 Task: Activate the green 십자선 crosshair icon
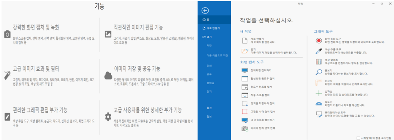point(319,93)
